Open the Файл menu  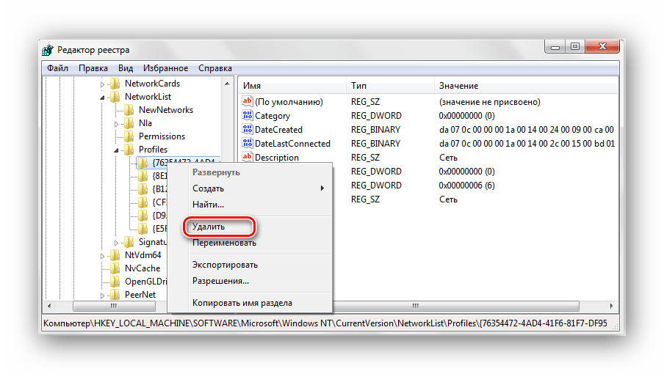point(57,68)
